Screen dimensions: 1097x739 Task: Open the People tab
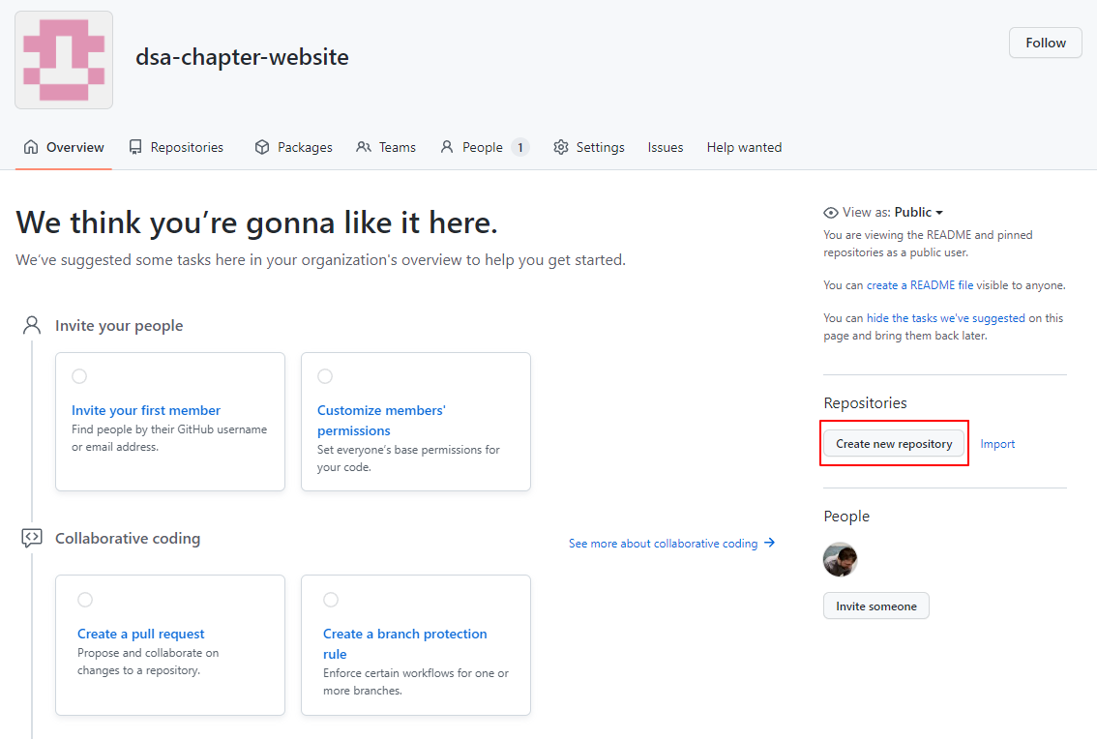pyautogui.click(x=484, y=147)
